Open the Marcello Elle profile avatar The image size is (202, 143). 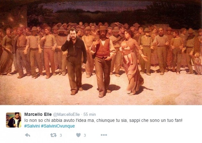pos(13,120)
